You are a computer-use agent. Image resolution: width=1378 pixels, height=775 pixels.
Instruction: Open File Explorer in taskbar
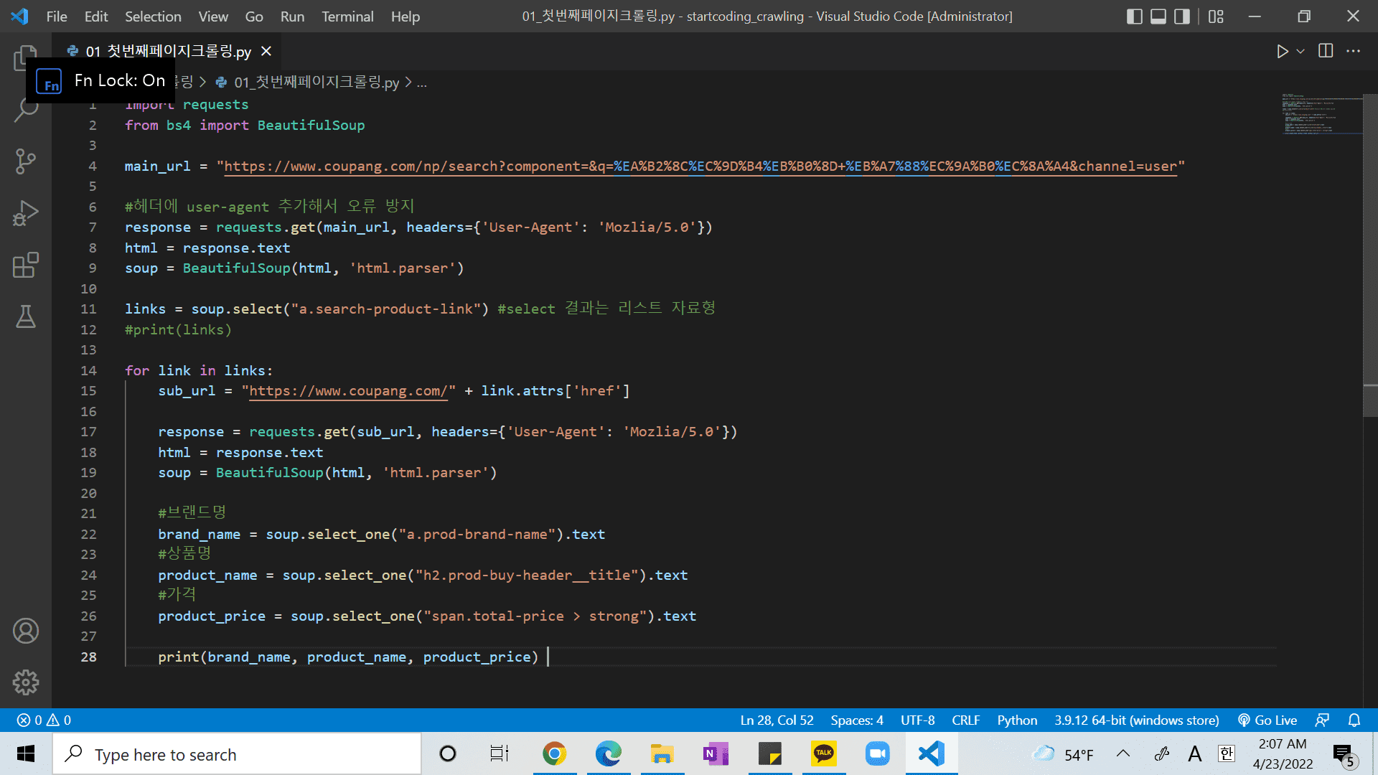[662, 754]
